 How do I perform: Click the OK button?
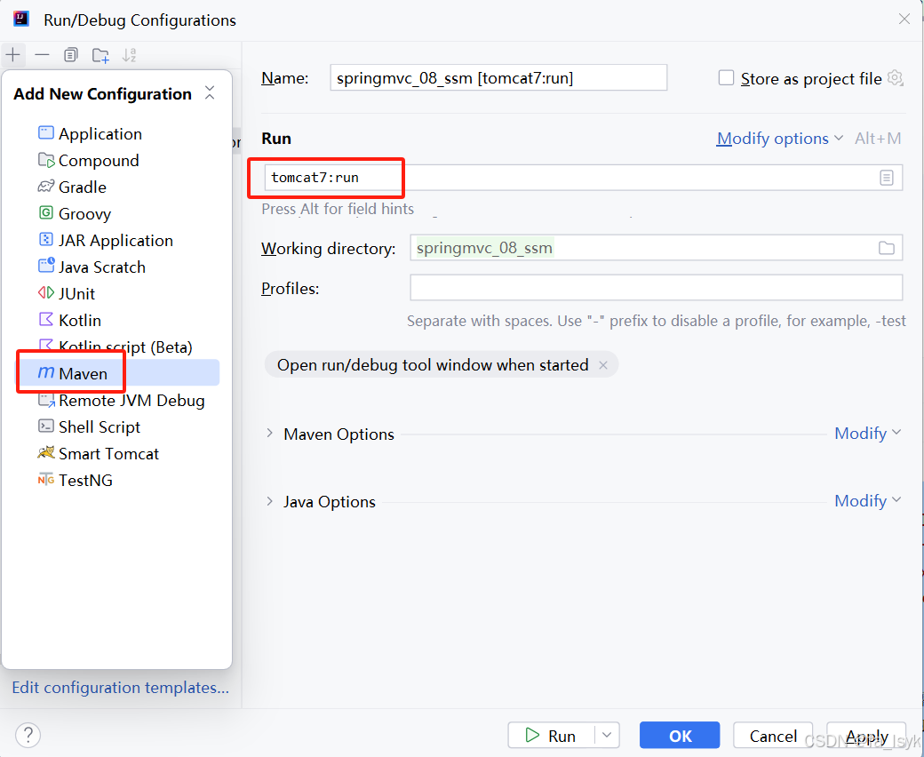pyautogui.click(x=680, y=735)
